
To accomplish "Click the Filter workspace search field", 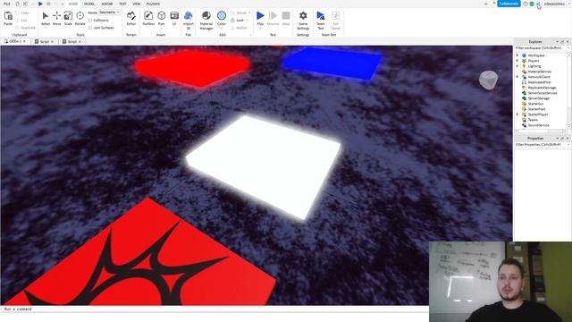I will click(543, 47).
